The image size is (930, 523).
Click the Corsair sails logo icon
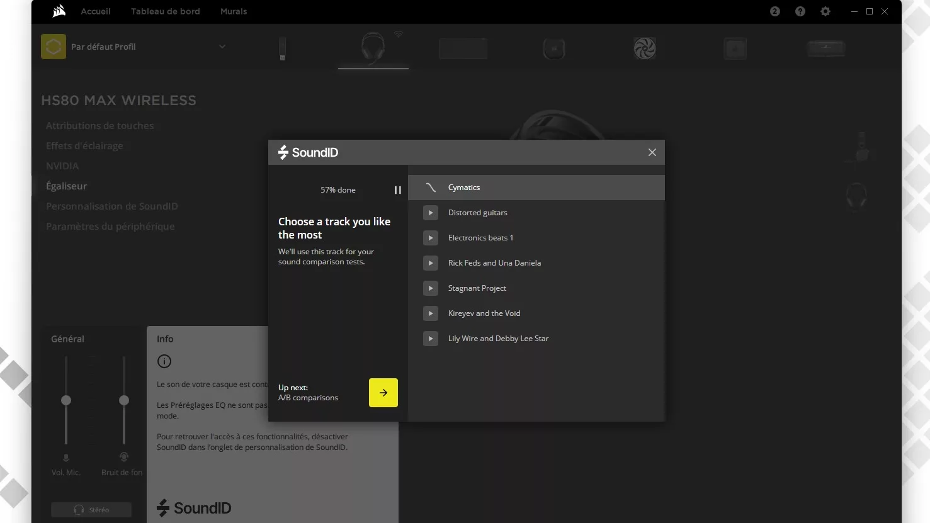pos(59,11)
